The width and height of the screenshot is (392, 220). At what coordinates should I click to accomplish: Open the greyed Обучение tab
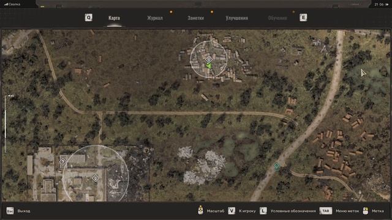point(277,18)
